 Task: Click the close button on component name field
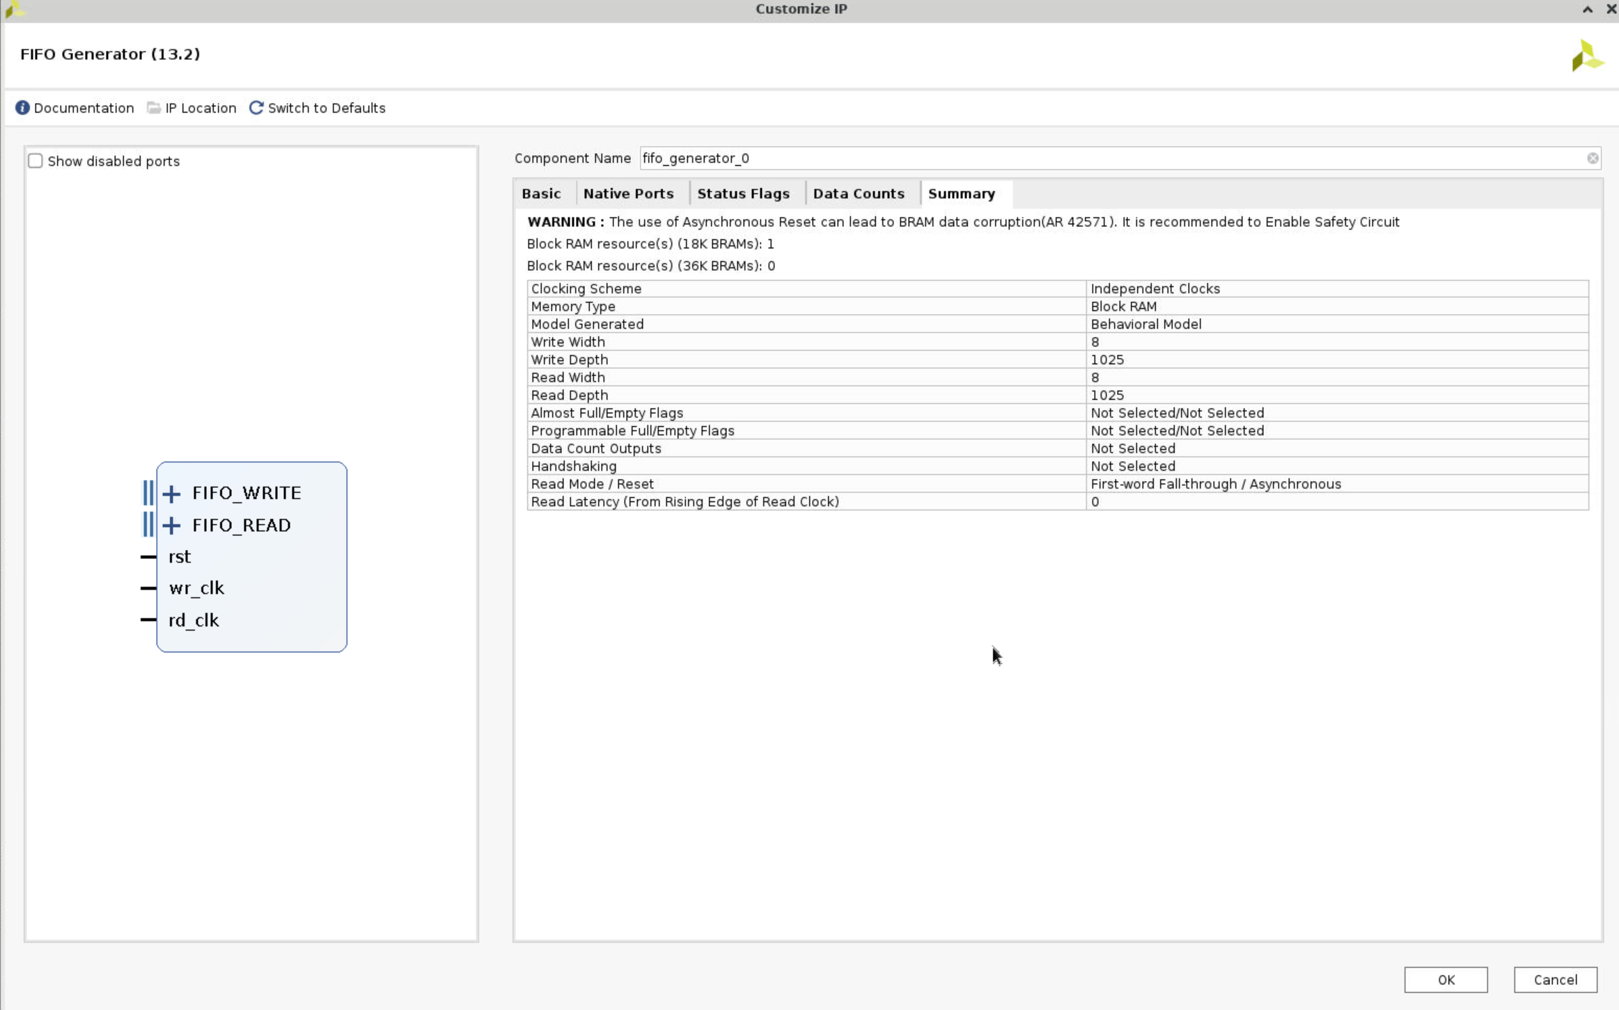pos(1593,158)
